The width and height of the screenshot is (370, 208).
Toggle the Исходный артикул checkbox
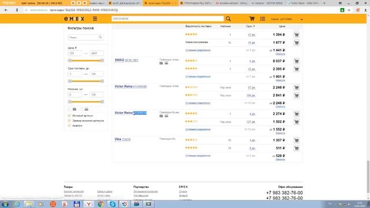(69, 116)
